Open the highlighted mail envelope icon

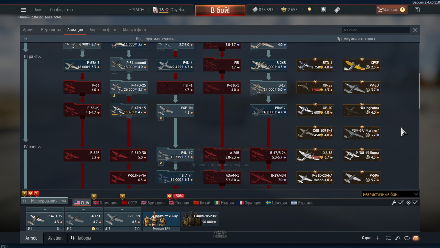[416, 238]
